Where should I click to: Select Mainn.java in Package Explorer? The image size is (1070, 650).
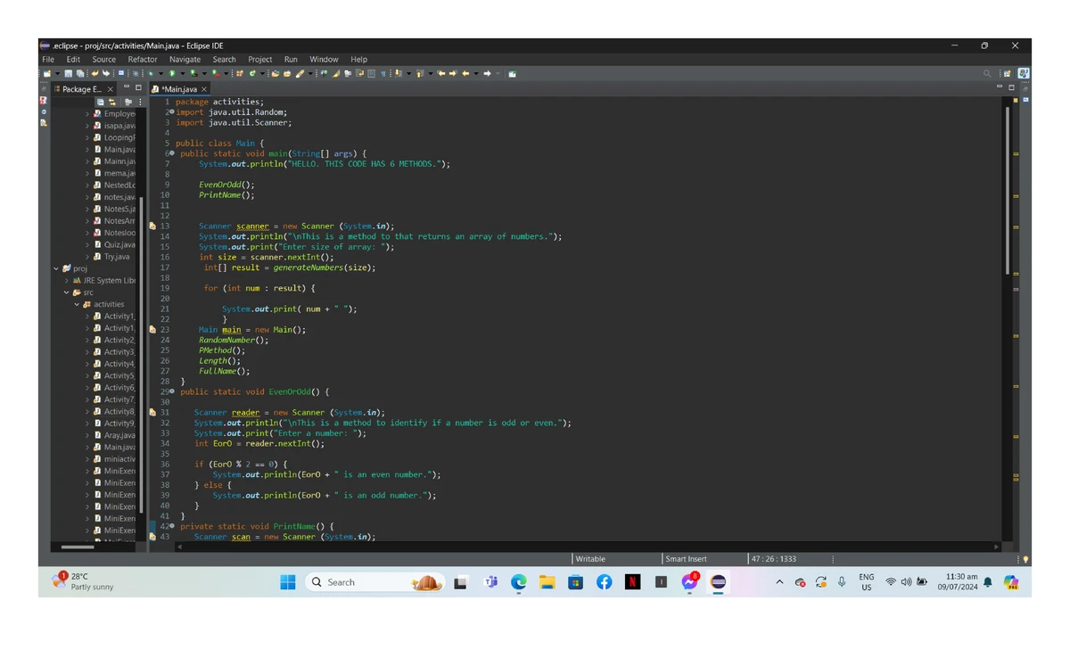(x=114, y=161)
